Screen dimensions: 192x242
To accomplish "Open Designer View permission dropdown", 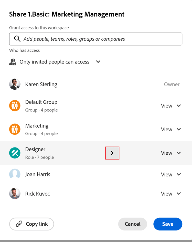I will [171, 153].
